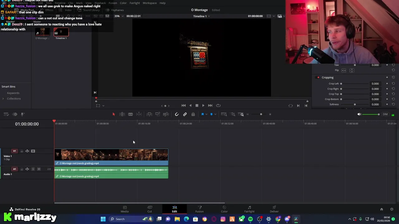Adjust the Softness slider handle

[x=355, y=104]
